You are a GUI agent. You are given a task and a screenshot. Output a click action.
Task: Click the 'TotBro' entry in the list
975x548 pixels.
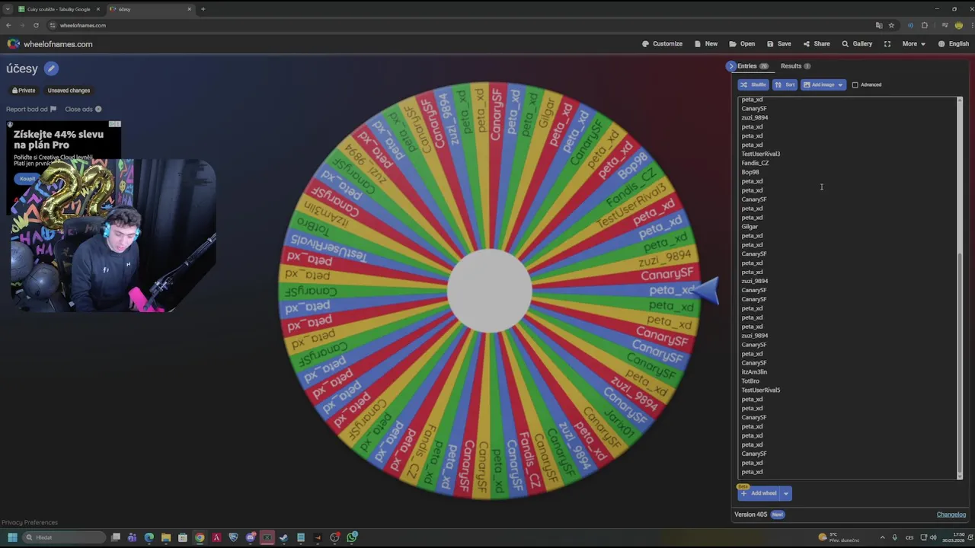tap(750, 381)
